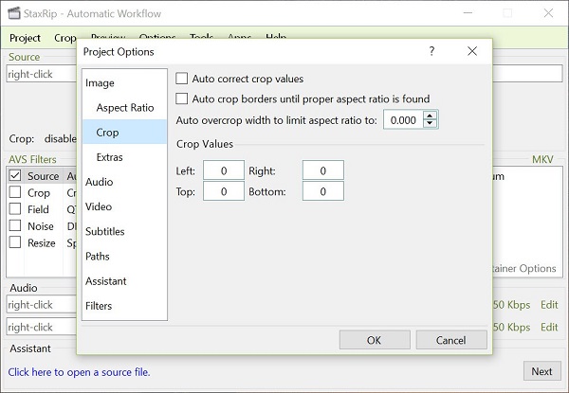Click the link to open a source file
569x393 pixels.
[x=80, y=372]
